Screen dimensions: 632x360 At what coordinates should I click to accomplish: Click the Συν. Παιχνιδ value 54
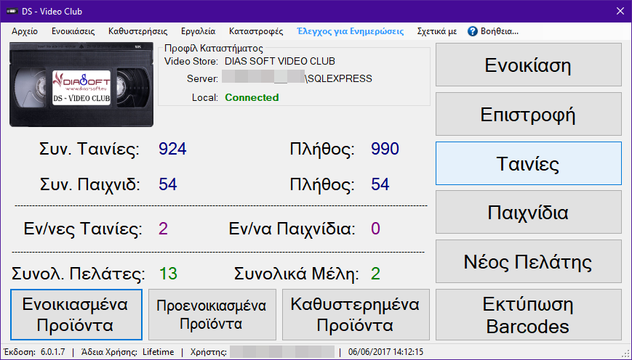[168, 184]
